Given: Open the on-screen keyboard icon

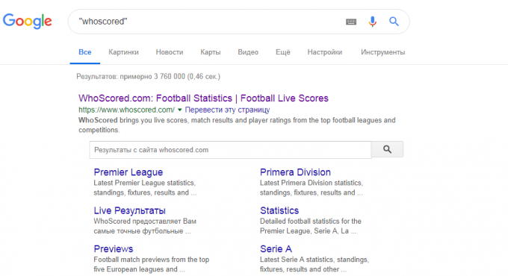Looking at the screenshot, I should (351, 22).
